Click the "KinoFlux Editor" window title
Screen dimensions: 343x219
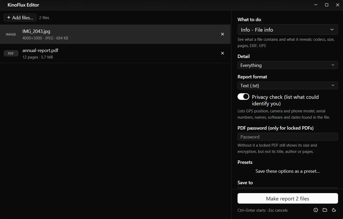pos(23,5)
